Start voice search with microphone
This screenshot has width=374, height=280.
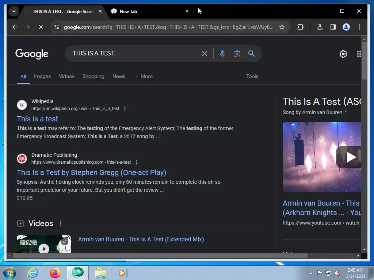(222, 54)
